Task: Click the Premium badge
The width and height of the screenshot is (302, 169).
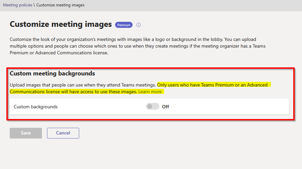Action: point(123,25)
